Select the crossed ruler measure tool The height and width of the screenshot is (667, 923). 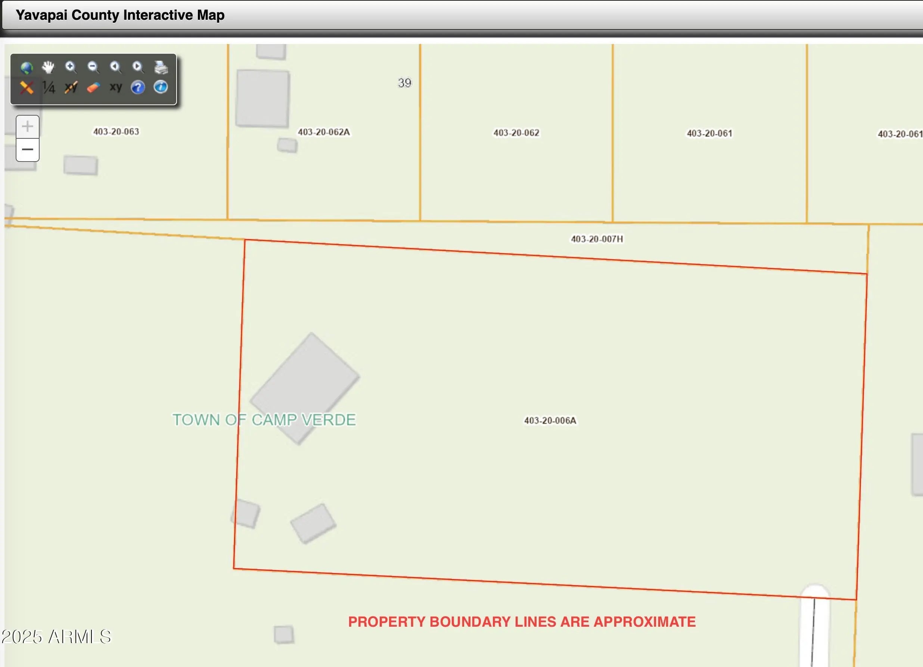(x=27, y=87)
